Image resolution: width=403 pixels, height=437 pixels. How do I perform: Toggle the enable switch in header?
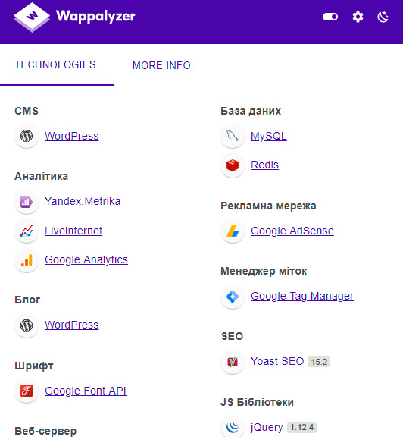click(x=330, y=17)
